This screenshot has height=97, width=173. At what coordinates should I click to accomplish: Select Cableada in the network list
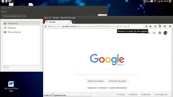[21, 28]
